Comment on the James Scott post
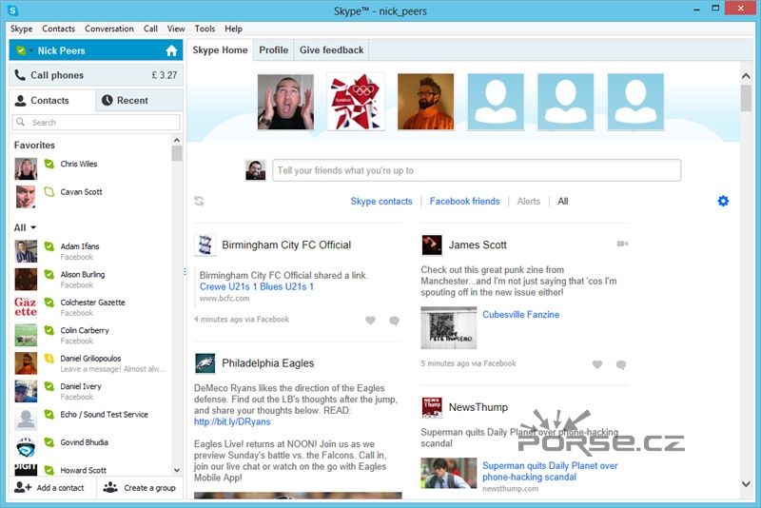This screenshot has height=508, width=761. pyautogui.click(x=621, y=365)
